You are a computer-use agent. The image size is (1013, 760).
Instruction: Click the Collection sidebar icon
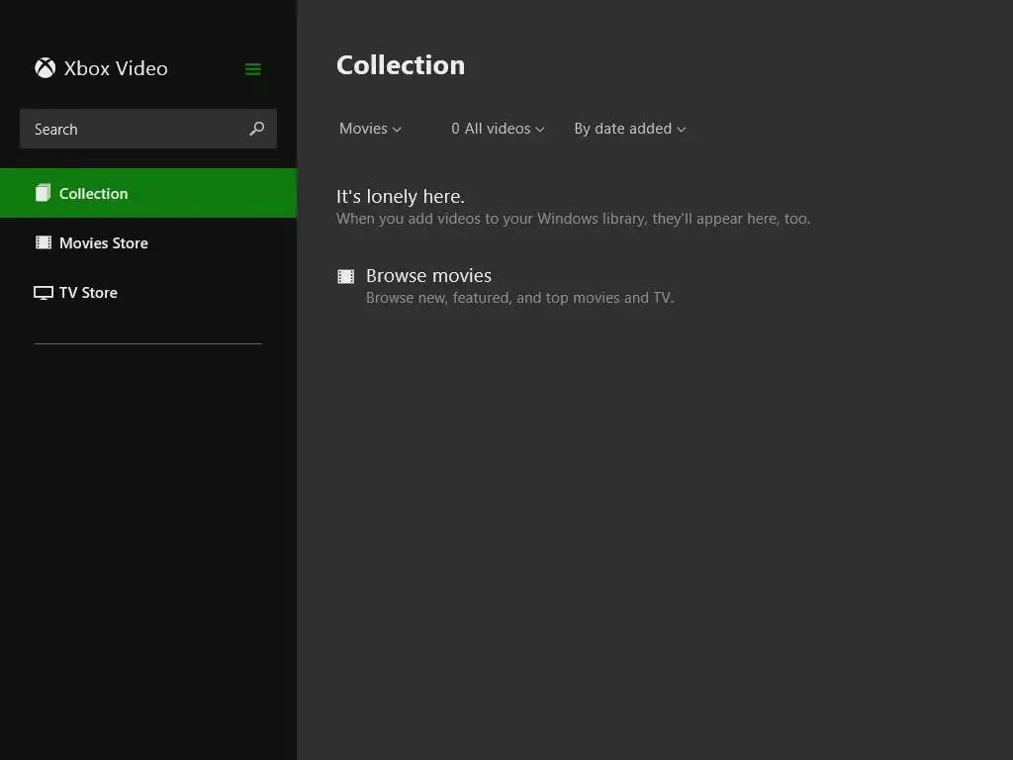click(43, 193)
